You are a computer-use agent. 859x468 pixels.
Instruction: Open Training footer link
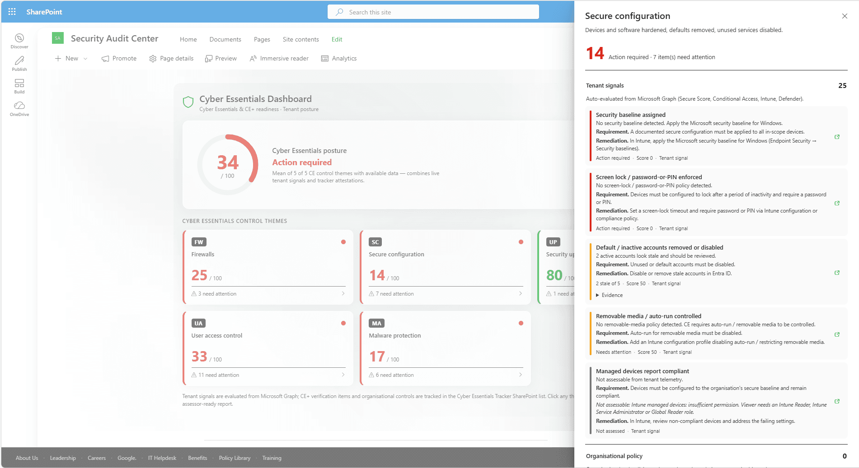(x=272, y=458)
